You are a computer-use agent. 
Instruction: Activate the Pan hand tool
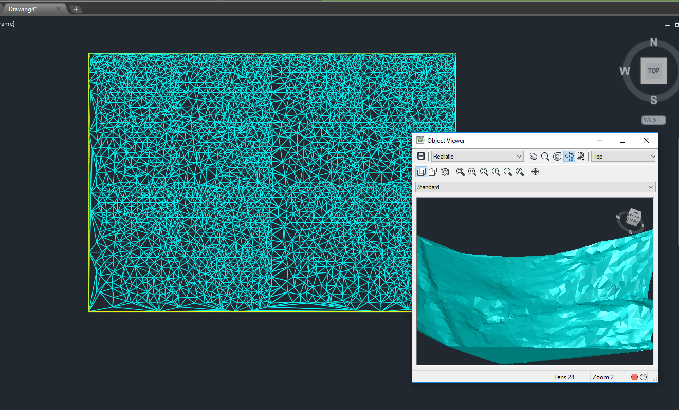[534, 157]
